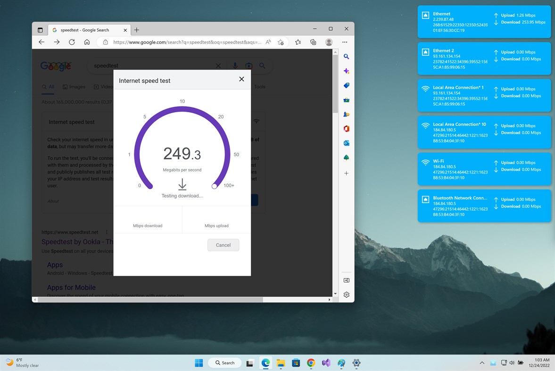The width and height of the screenshot is (555, 371).
Task: Close the Internet speed test dialog
Action: click(x=242, y=79)
